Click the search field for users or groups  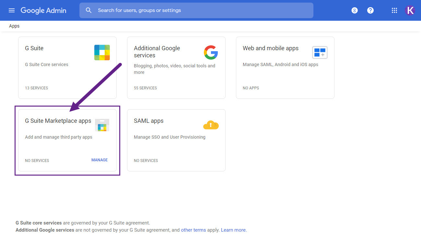196,10
